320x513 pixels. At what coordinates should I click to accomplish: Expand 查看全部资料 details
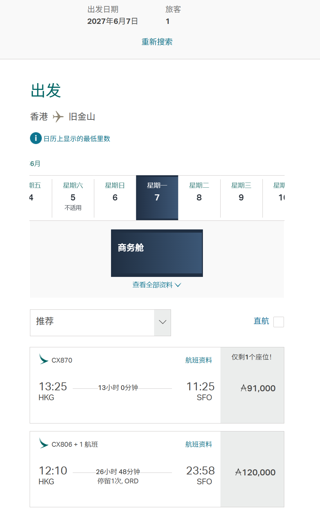[x=157, y=285]
